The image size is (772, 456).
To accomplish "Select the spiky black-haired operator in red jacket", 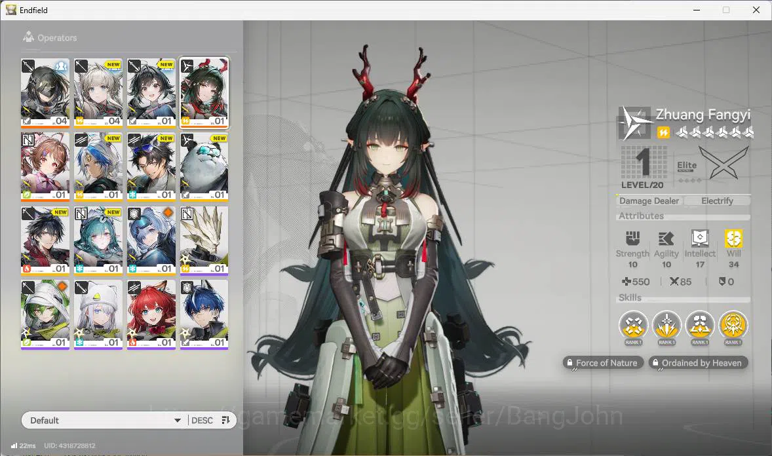I will (x=45, y=240).
